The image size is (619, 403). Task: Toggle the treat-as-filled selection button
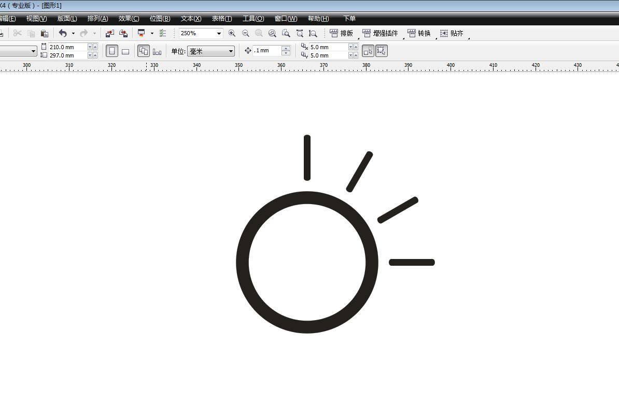[368, 51]
